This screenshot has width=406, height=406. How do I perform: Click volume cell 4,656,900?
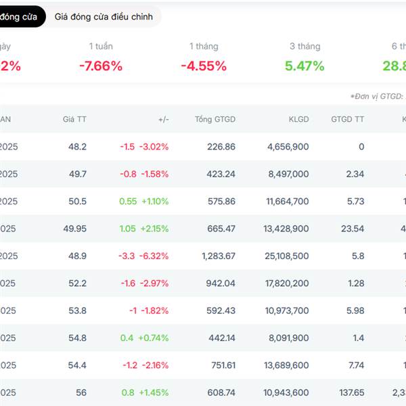pyautogui.click(x=288, y=147)
